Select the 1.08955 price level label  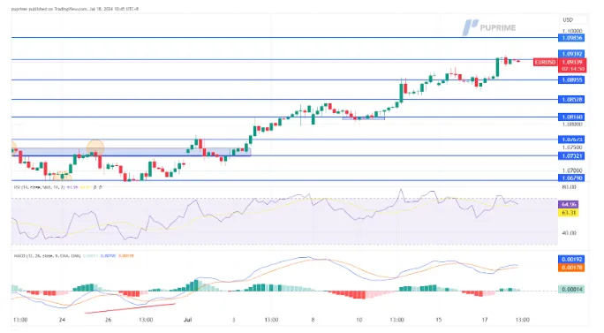click(x=571, y=79)
